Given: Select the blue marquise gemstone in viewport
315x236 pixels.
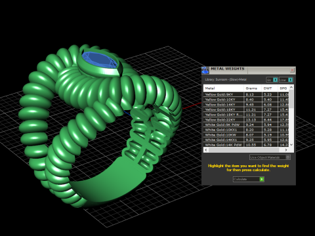Looking at the screenshot, I should (x=100, y=60).
